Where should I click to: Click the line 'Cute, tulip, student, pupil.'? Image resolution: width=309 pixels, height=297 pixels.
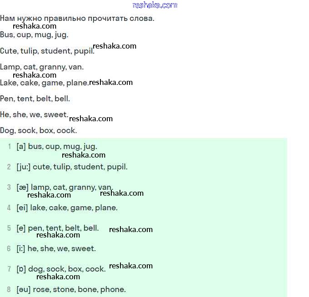47,51
